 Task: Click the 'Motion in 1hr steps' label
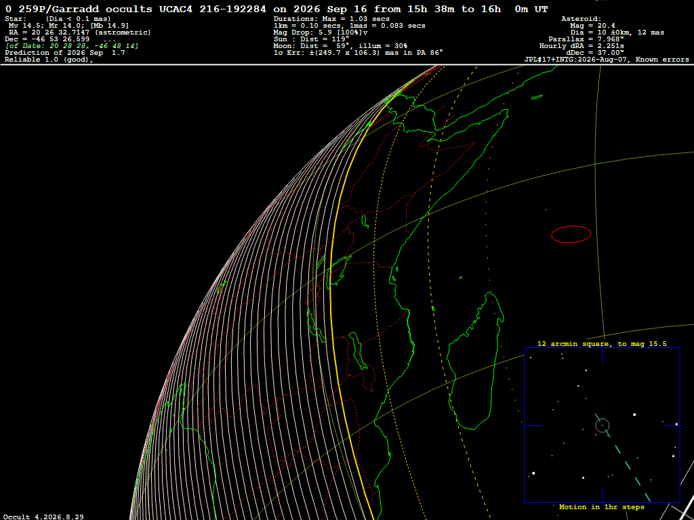[x=602, y=507]
